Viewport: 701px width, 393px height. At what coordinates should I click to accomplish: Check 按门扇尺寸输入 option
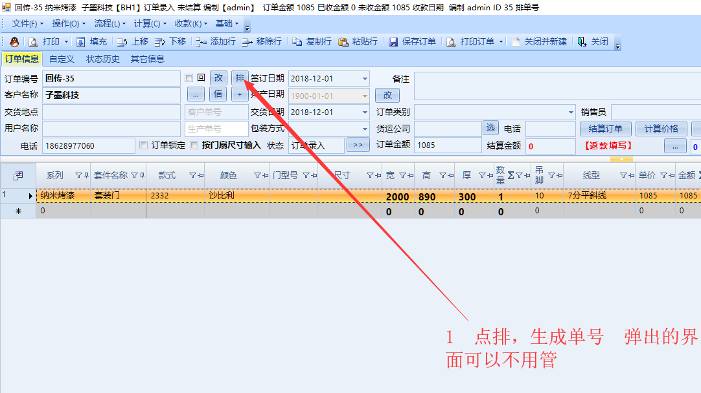point(194,145)
